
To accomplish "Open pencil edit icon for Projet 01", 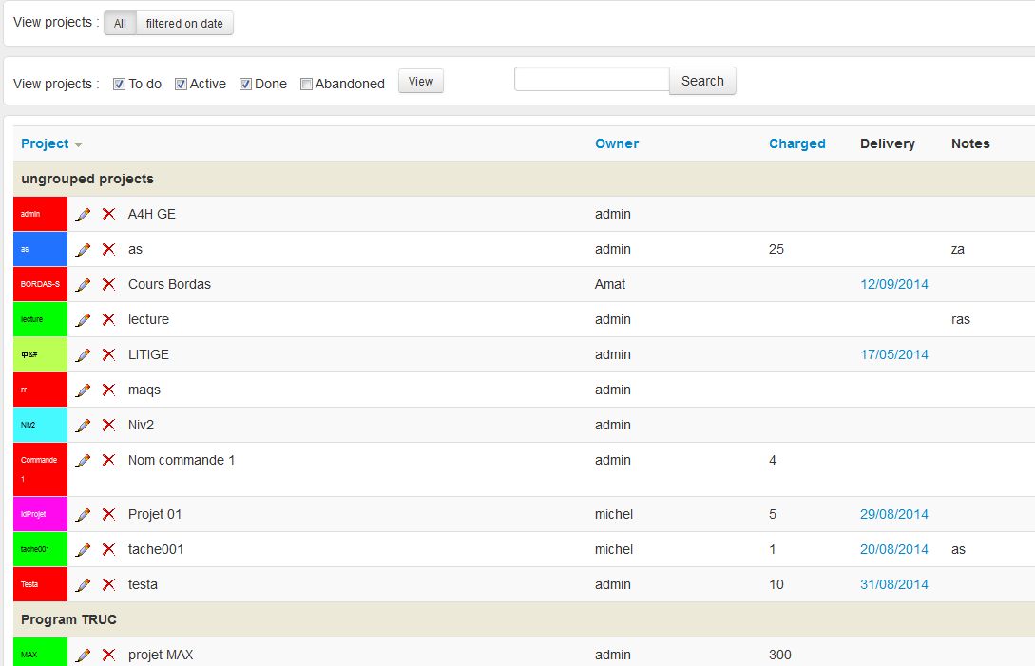I will [84, 515].
